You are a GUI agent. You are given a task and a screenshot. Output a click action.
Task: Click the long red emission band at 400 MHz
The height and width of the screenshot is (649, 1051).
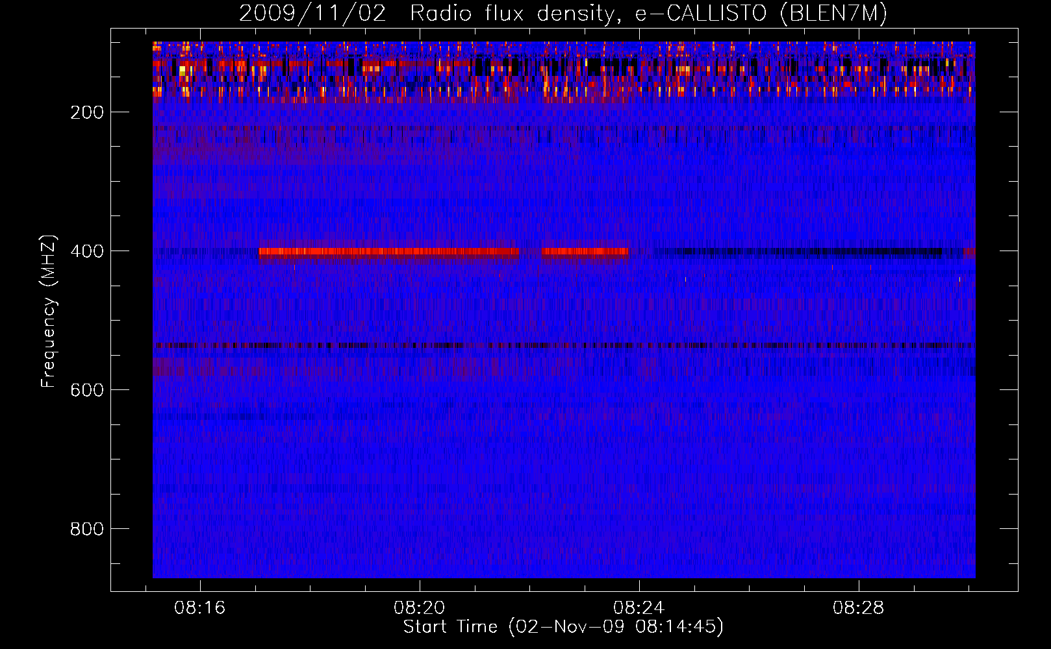(388, 252)
